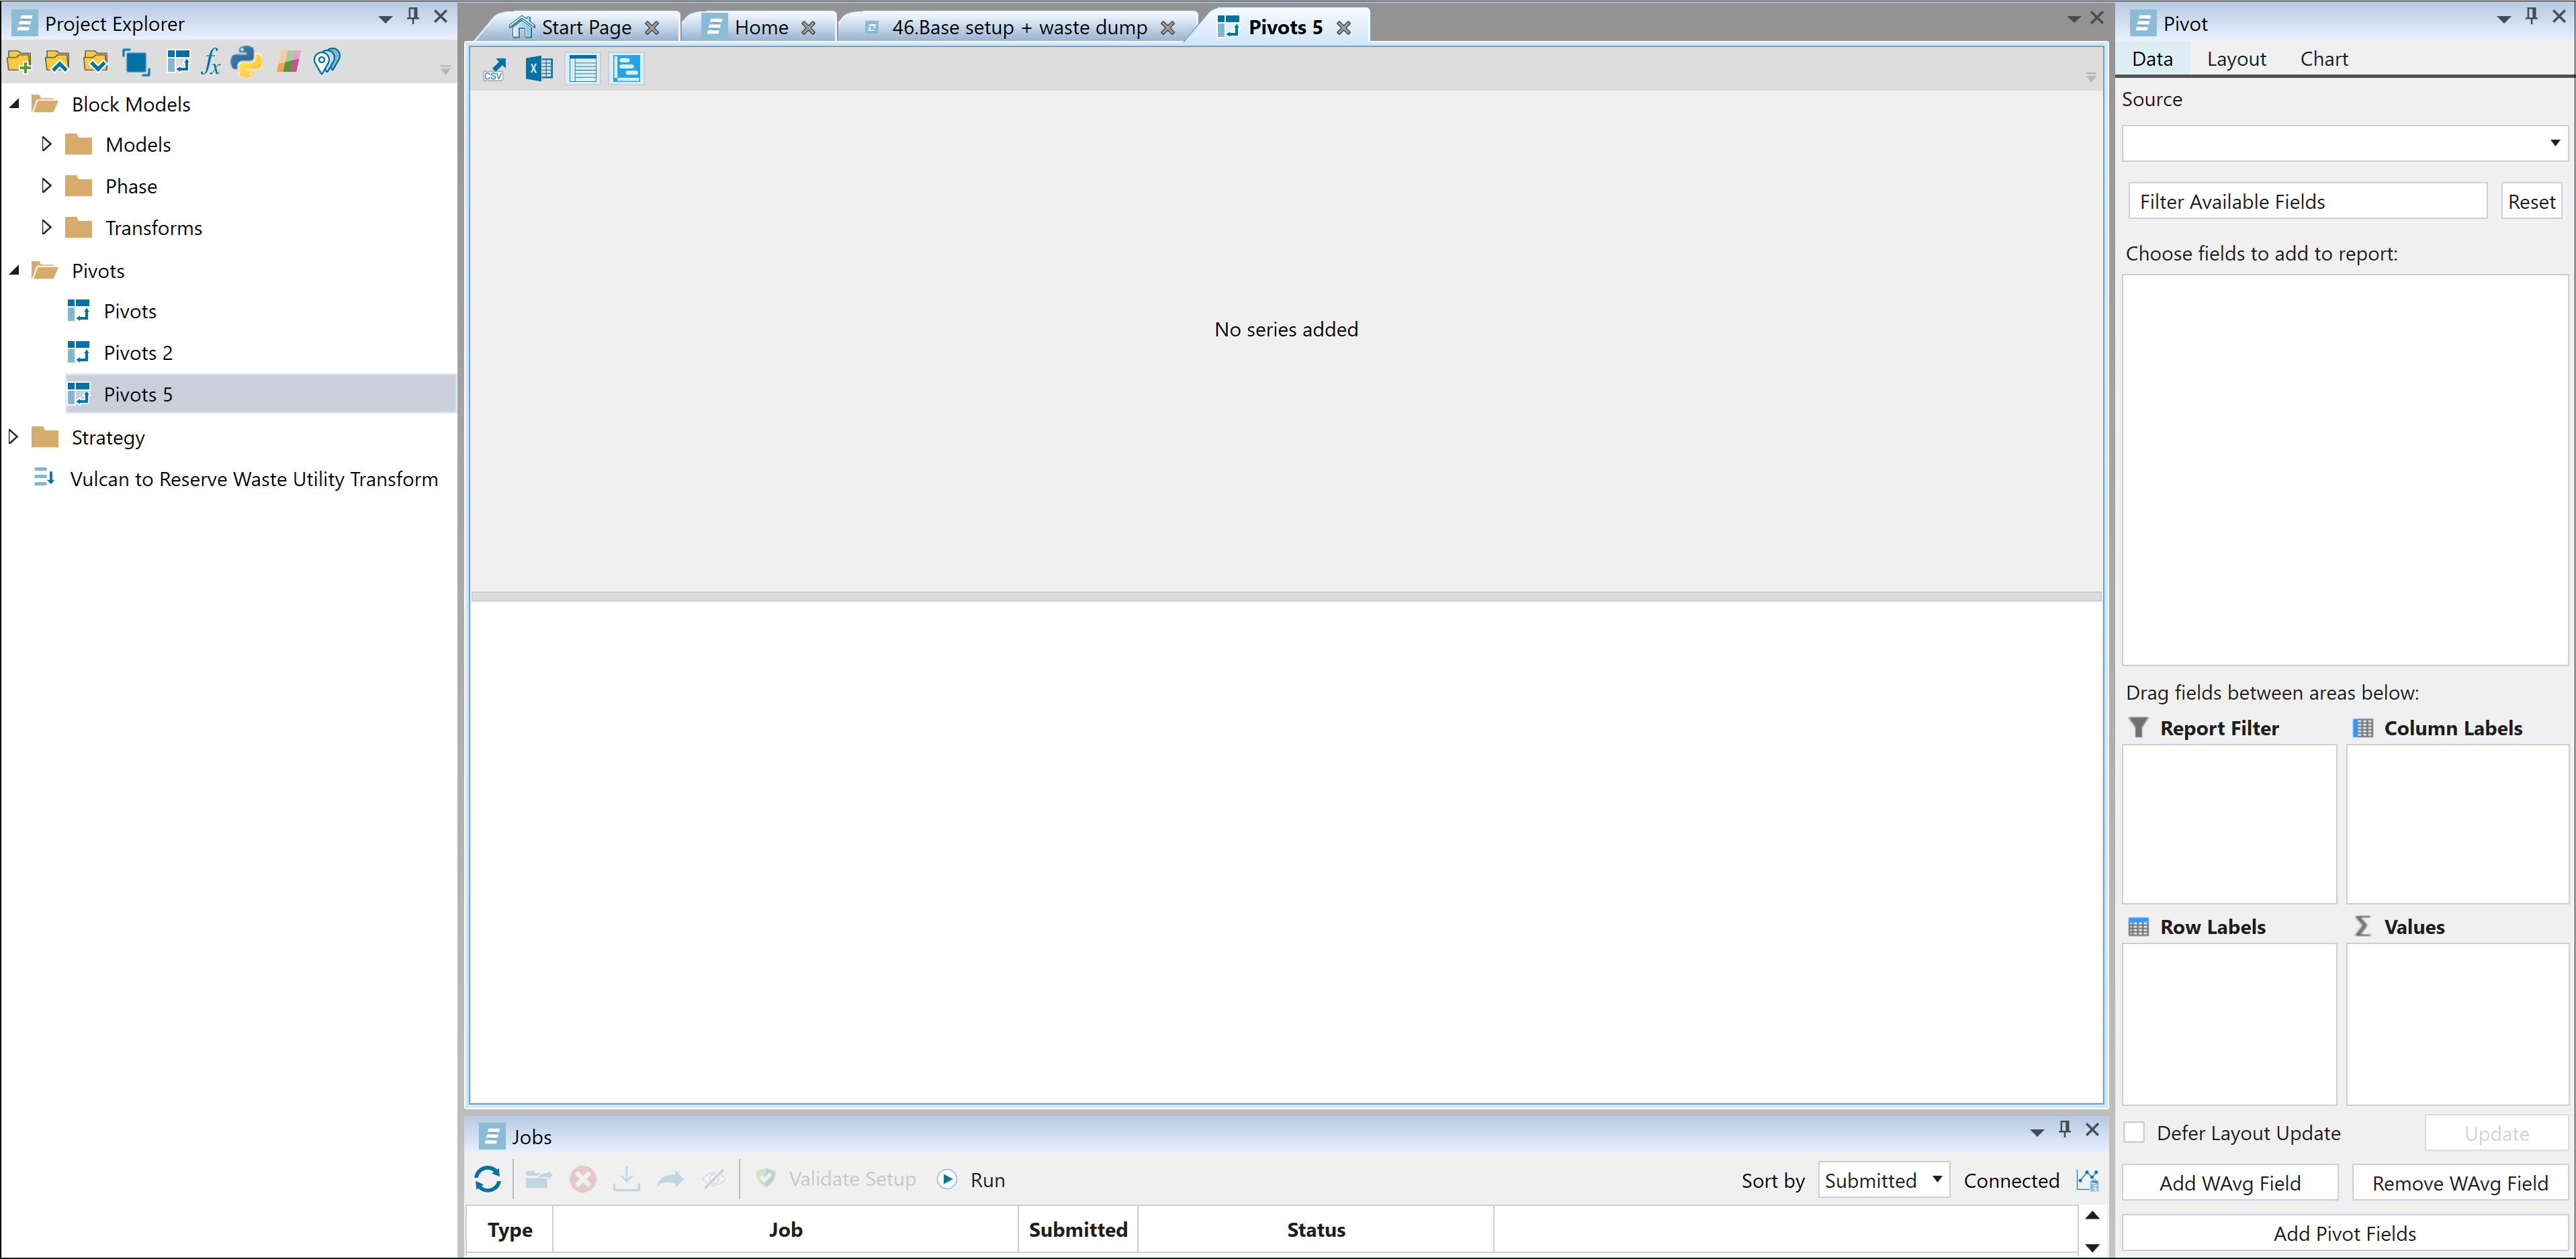Click Add Pivot Fields button
This screenshot has width=2576, height=1259.
[x=2344, y=1233]
